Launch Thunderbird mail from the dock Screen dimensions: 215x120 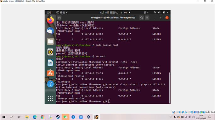[50, 31]
